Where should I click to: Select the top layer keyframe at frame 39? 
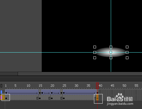tap(97, 93)
